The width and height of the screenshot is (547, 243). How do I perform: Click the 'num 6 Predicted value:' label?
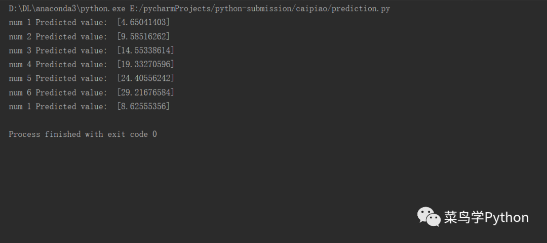tap(58, 92)
